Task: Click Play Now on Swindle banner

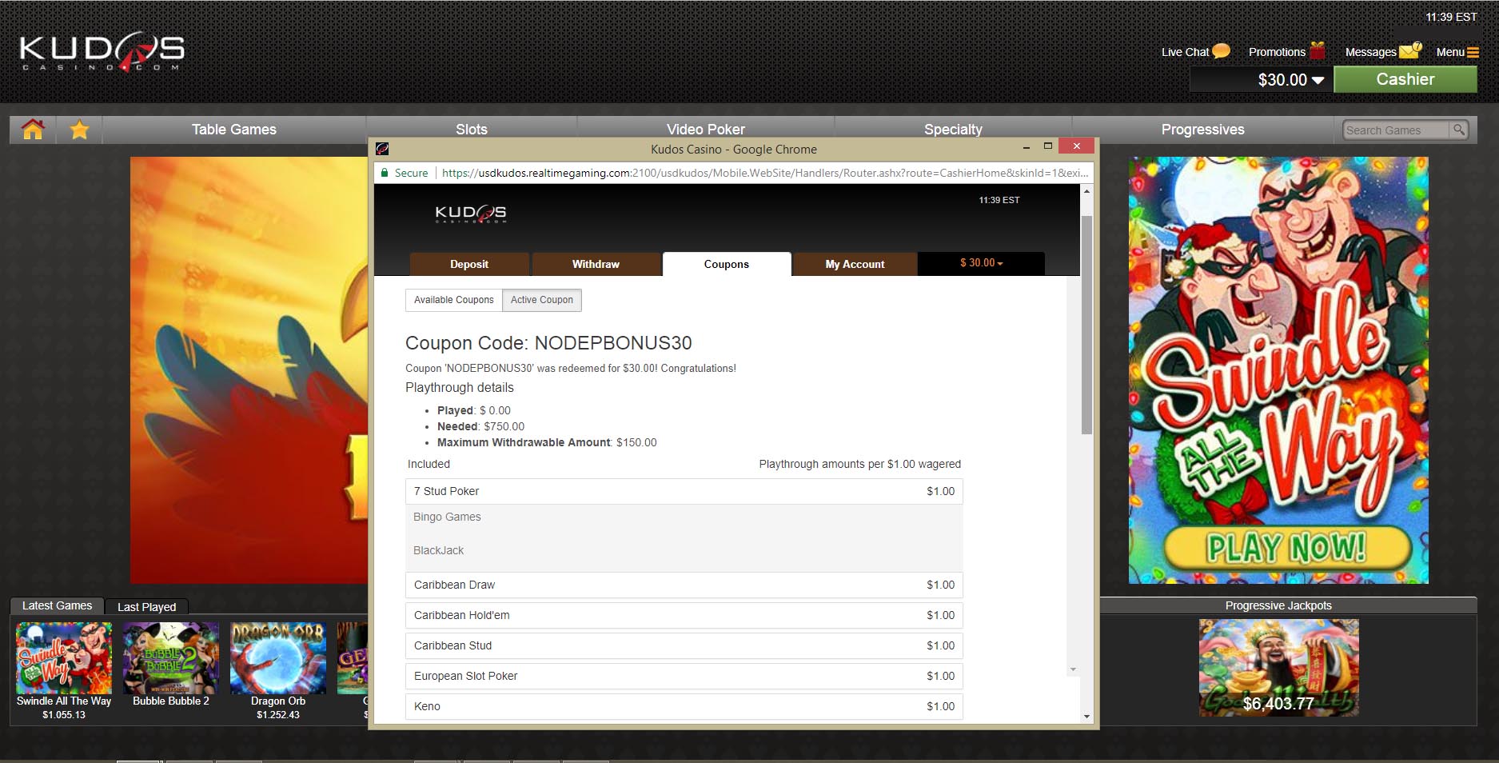Action: click(x=1286, y=548)
